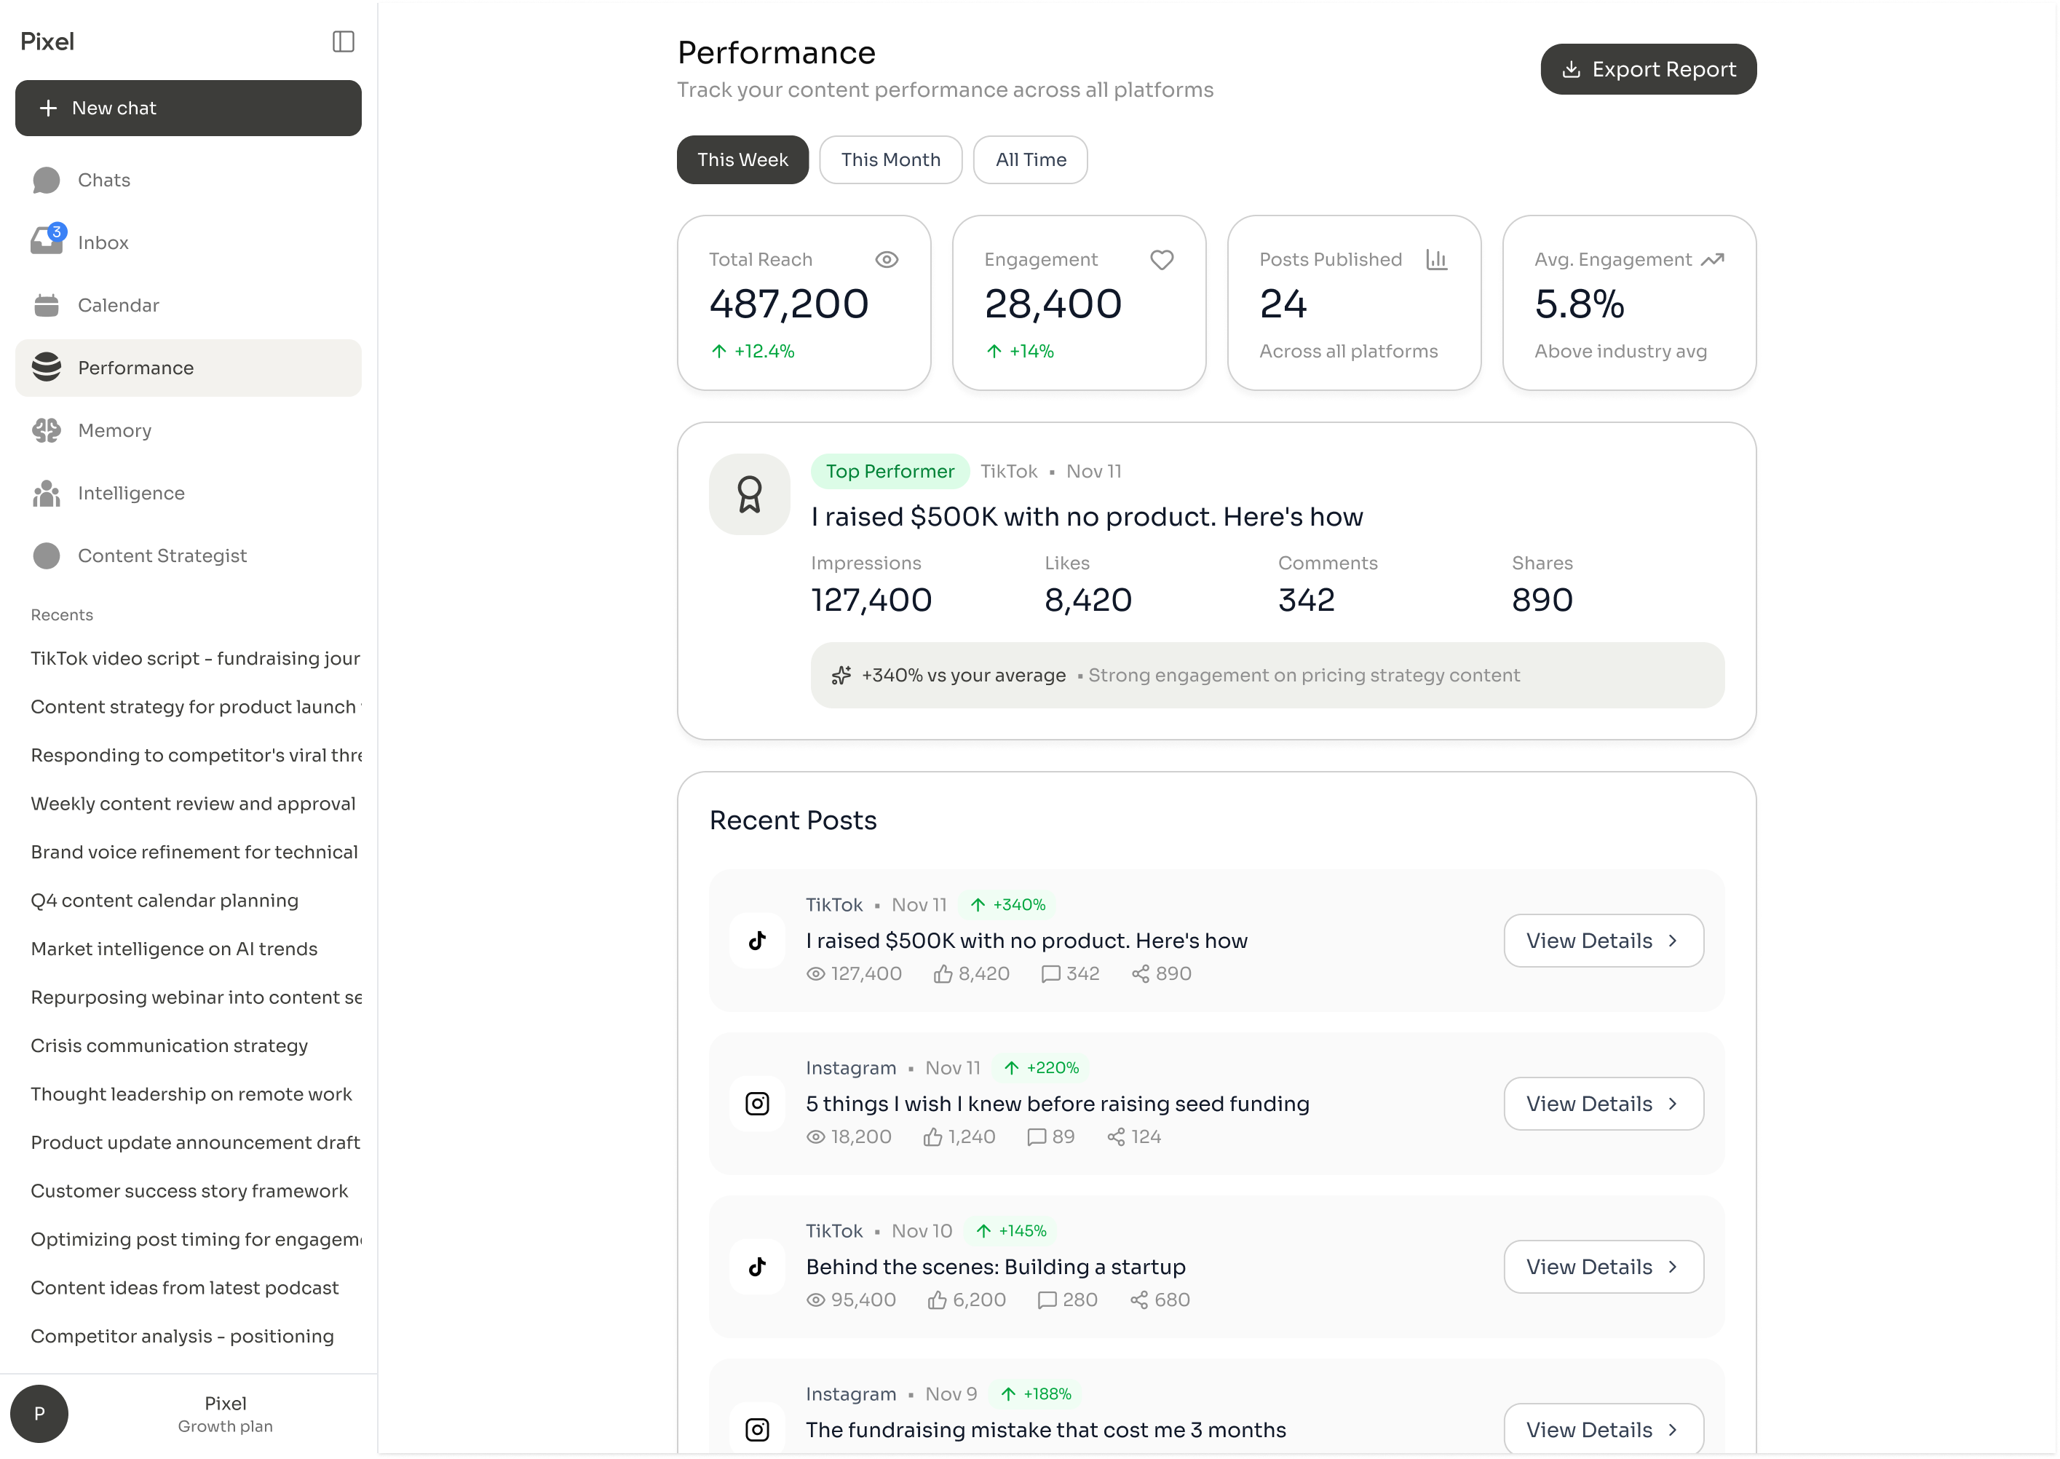Expand View Details on the $500K TikTok post
The image size is (2060, 1459).
pos(1603,941)
